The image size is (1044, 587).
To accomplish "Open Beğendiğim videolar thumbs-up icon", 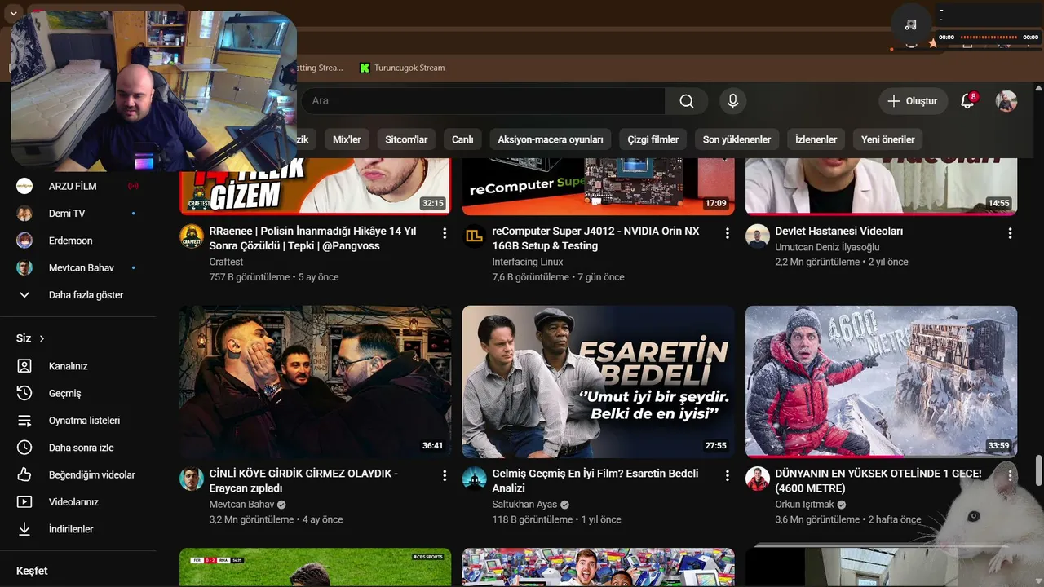I will tap(24, 474).
